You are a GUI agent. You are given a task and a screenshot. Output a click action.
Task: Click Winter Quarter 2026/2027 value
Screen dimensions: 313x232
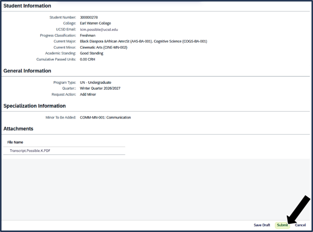pyautogui.click(x=100, y=88)
